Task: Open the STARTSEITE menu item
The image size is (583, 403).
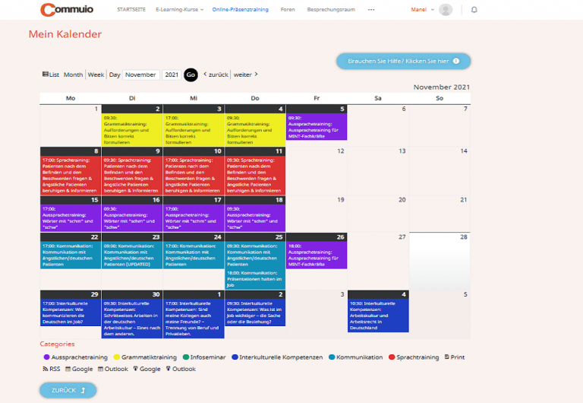Action: click(x=131, y=10)
